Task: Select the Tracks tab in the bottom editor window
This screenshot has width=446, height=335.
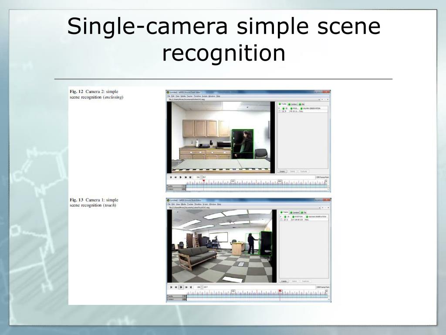Action: click(284, 212)
